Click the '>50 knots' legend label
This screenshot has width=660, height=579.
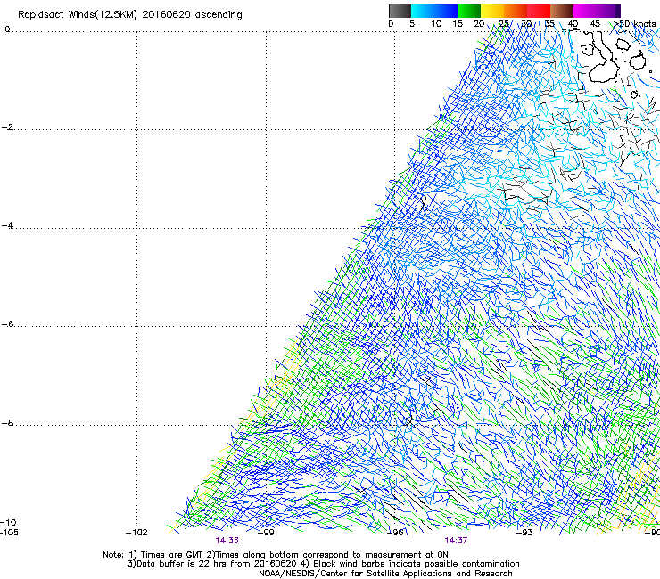click(635, 24)
